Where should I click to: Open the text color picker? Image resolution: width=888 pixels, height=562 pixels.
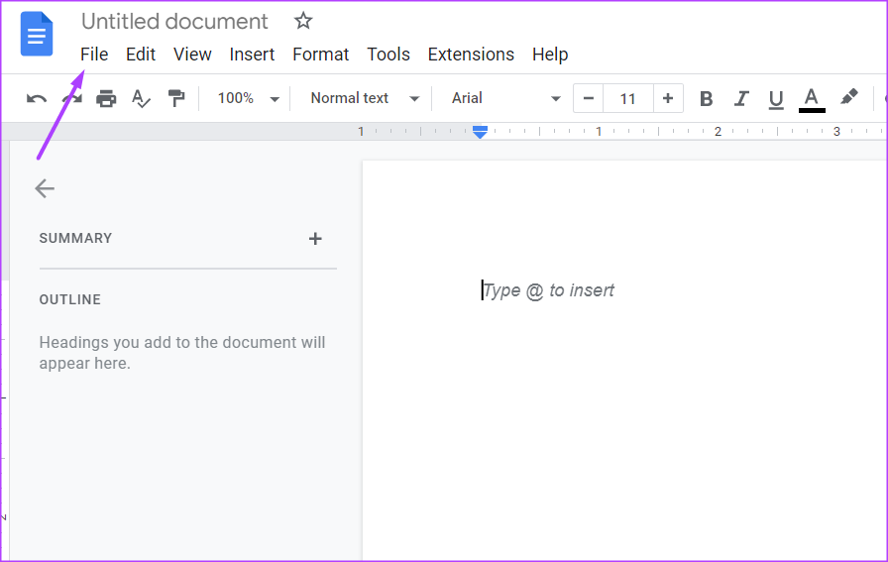click(812, 98)
